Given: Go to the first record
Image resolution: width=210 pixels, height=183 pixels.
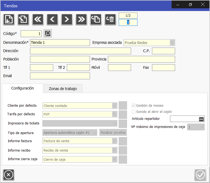Looking at the screenshot, I should 38,19.
